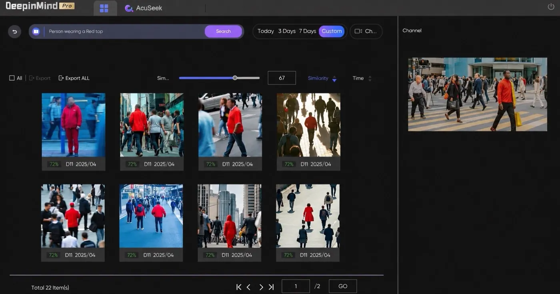Click the back arrow button
This screenshot has height=294, width=560.
[15, 32]
